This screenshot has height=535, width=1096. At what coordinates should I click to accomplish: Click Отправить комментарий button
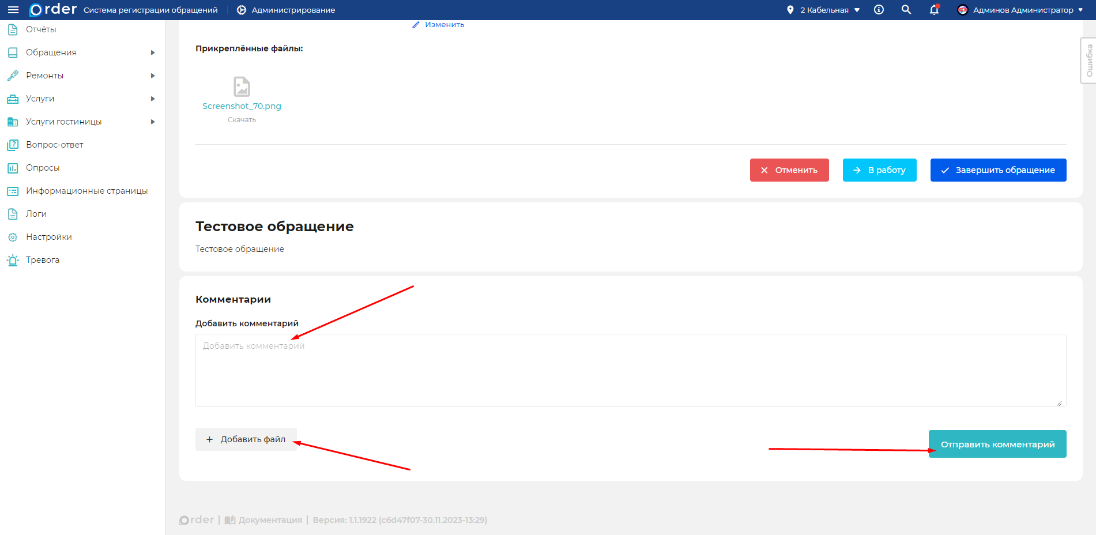pyautogui.click(x=997, y=444)
